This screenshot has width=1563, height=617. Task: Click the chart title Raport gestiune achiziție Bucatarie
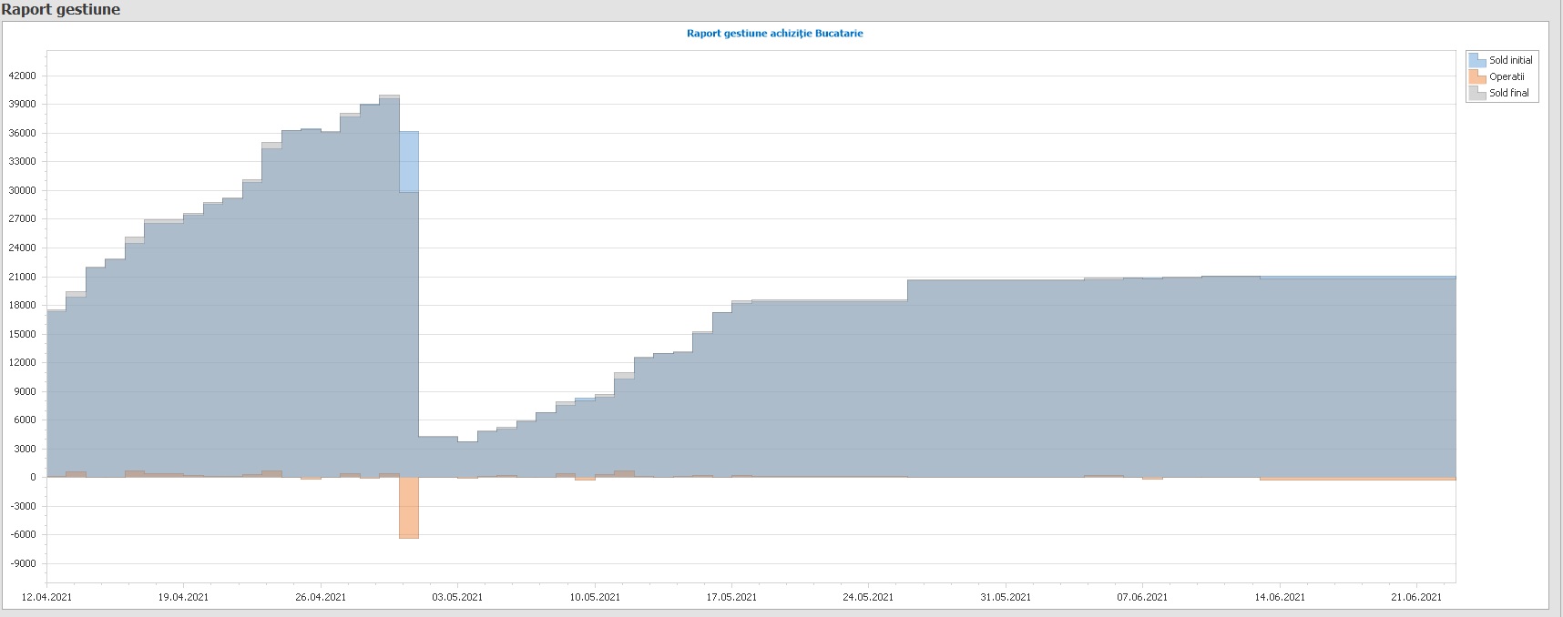point(775,33)
